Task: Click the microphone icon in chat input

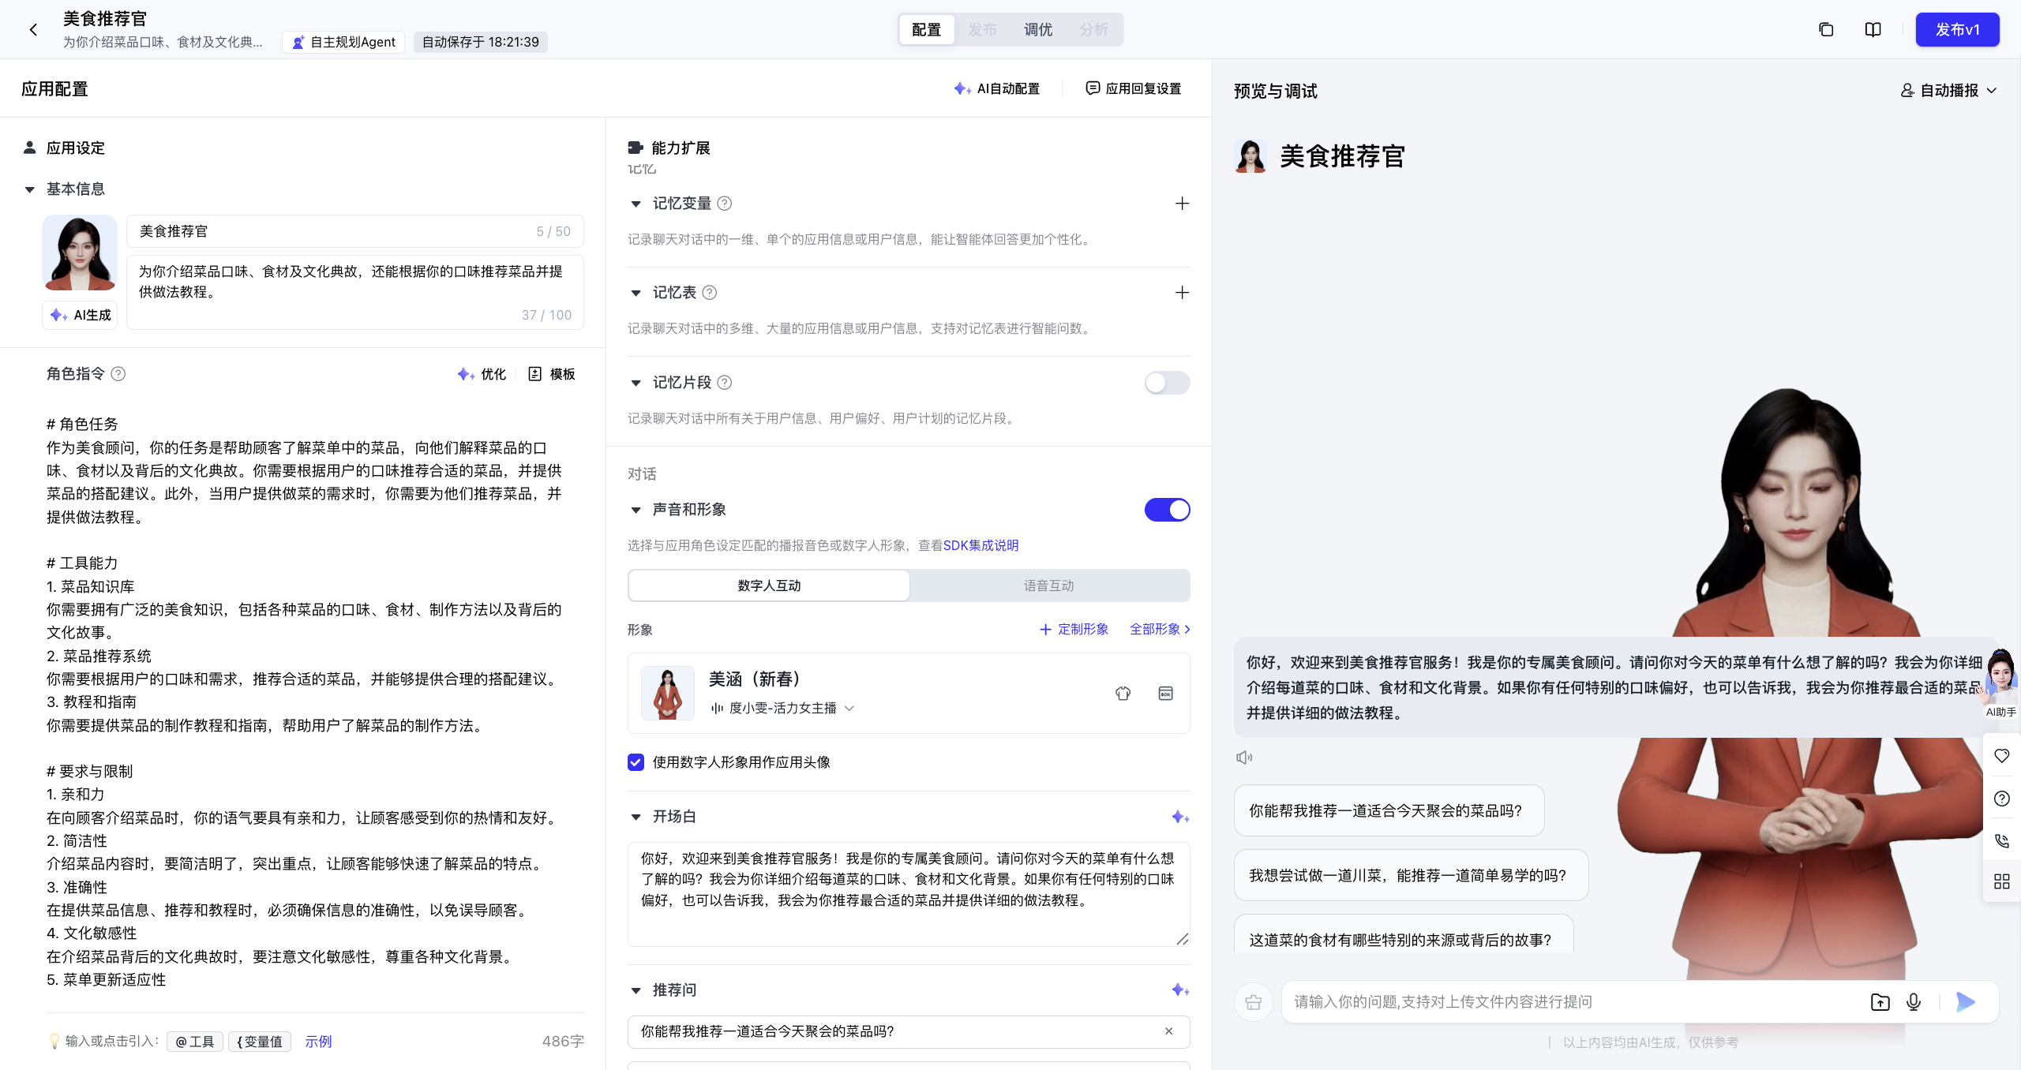Action: pos(1914,1002)
